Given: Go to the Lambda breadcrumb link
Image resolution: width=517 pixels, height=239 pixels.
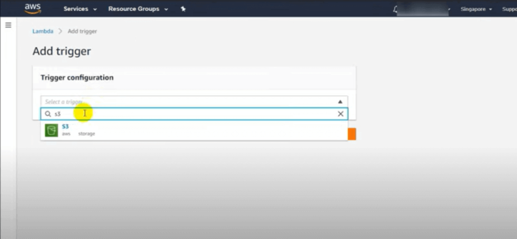Looking at the screenshot, I should 42,31.
